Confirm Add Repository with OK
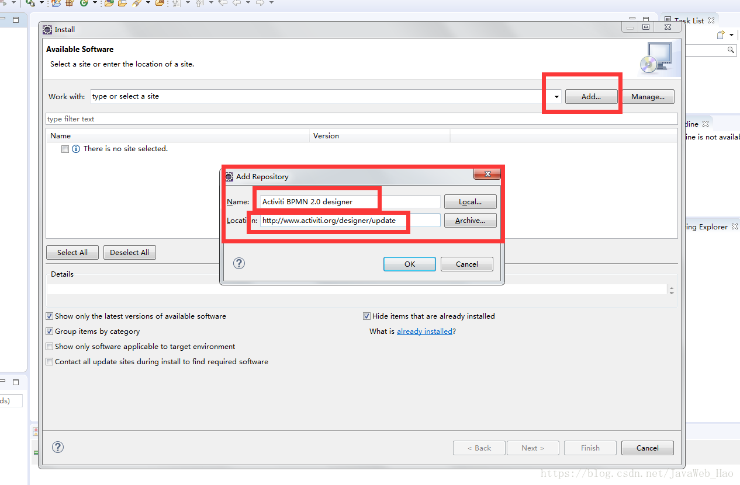The height and width of the screenshot is (485, 740). click(410, 264)
